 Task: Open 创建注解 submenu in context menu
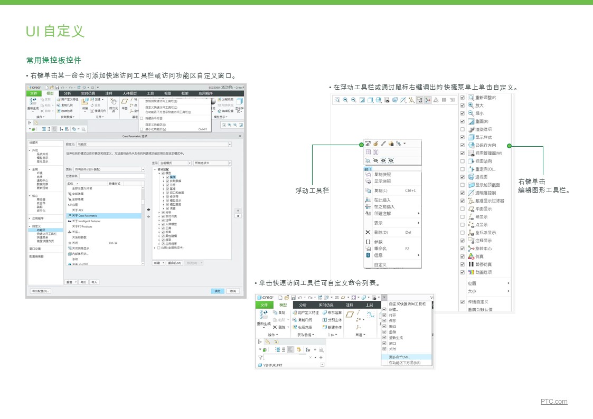[392, 214]
